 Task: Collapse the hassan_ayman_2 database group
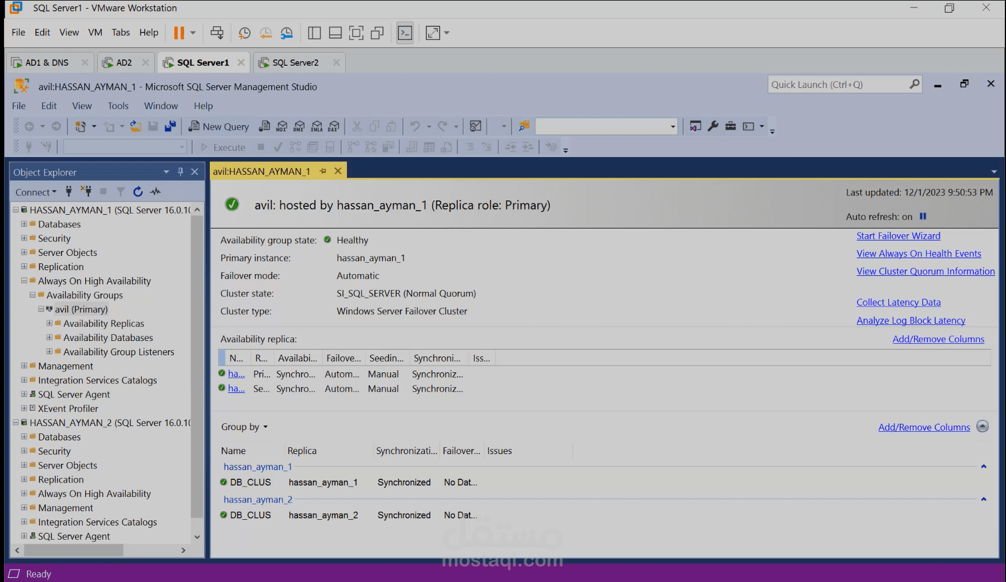(x=984, y=499)
